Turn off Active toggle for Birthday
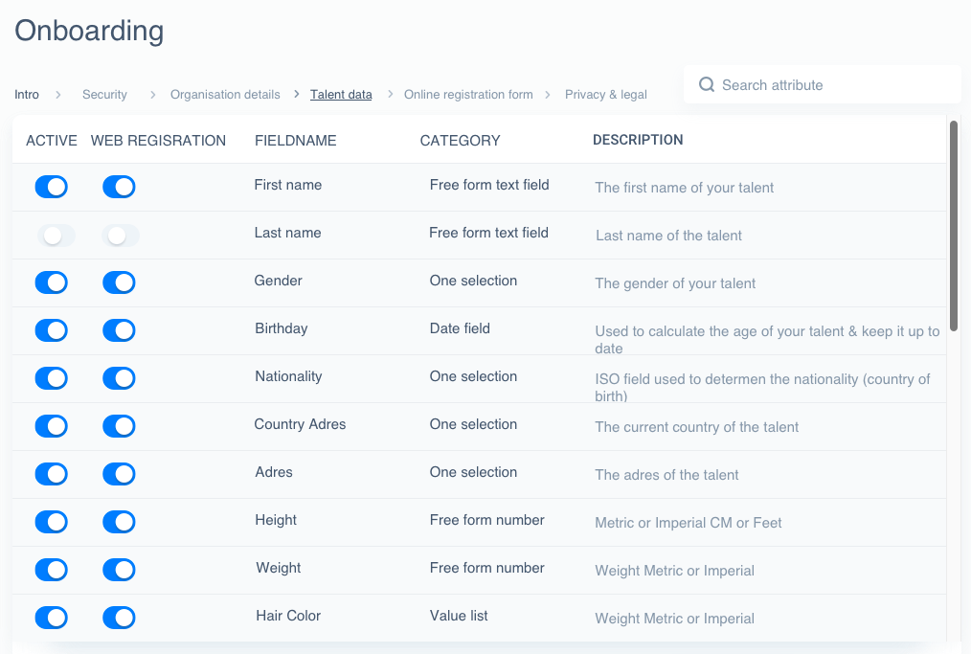Viewport: 971px width, 654px height. 52,330
